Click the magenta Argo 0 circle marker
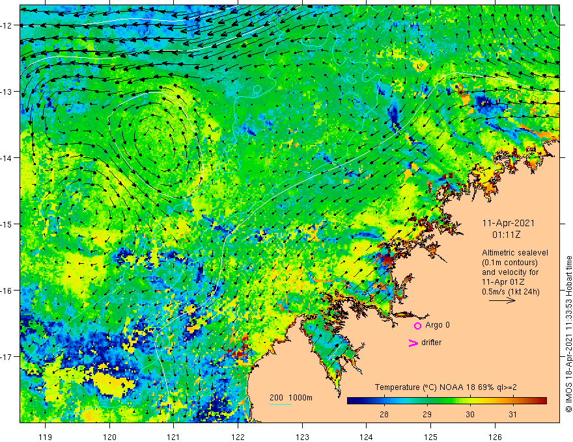This screenshot has height=442, width=573. click(x=417, y=326)
